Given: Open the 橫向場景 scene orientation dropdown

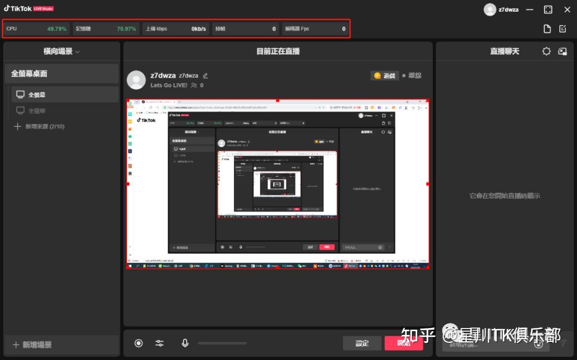Looking at the screenshot, I should [61, 51].
